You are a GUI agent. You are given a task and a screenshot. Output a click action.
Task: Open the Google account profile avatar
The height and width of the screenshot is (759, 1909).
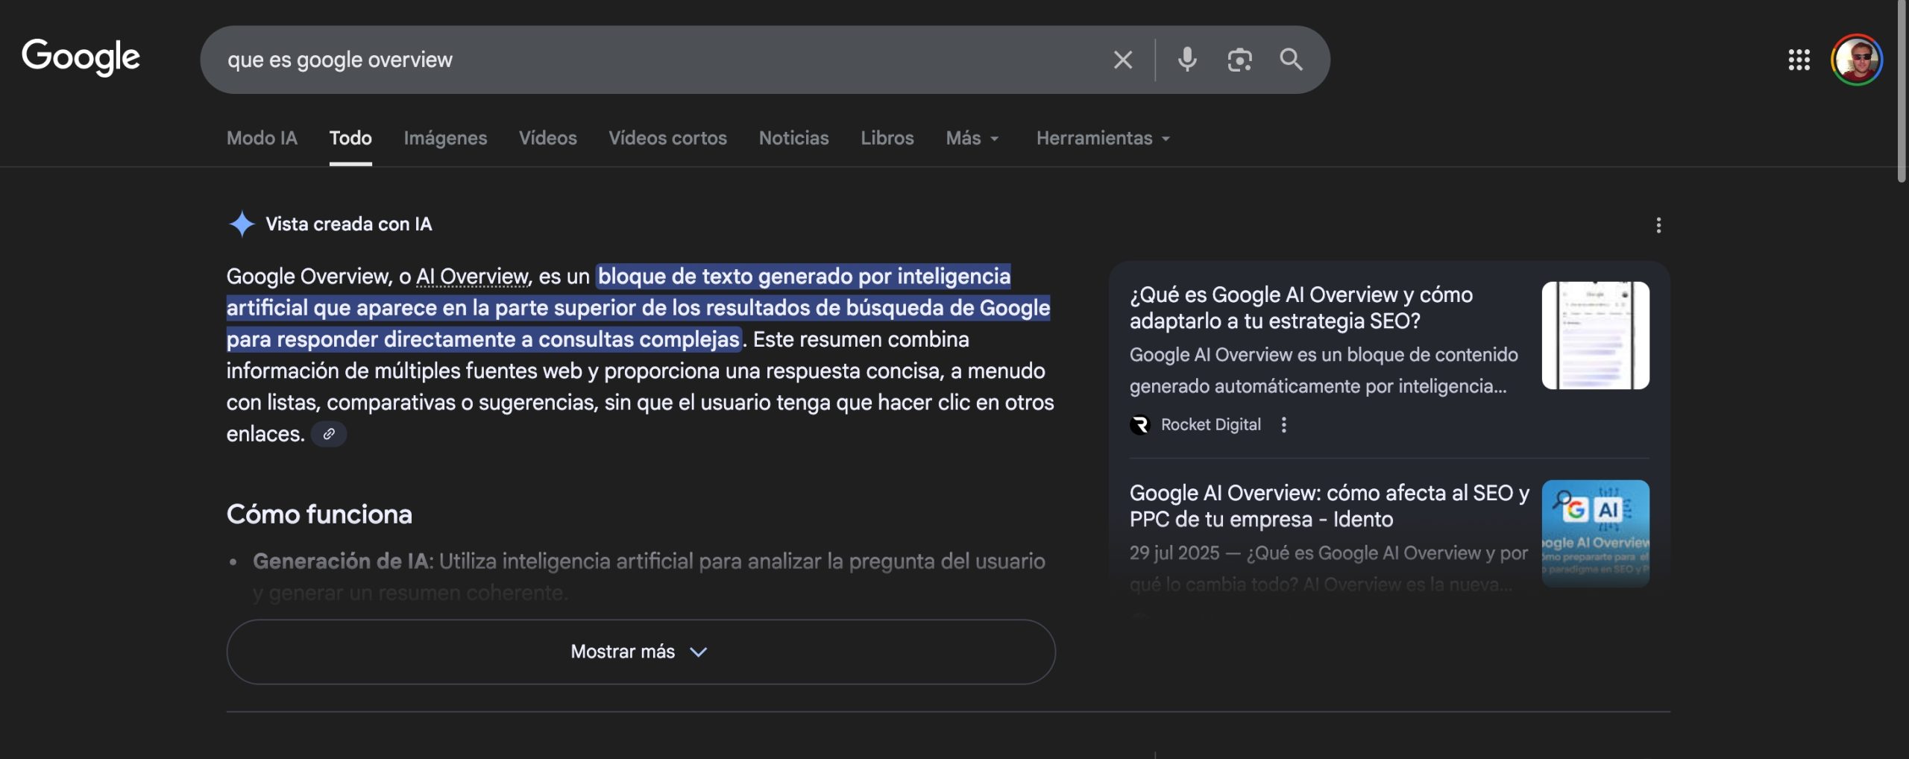coord(1856,60)
